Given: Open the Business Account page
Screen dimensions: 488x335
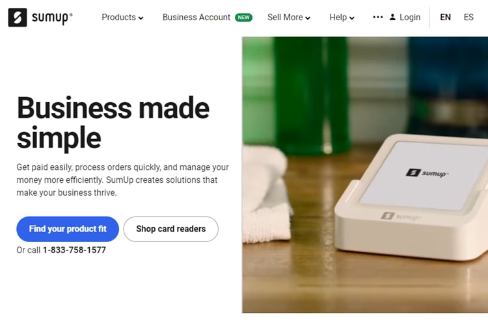Looking at the screenshot, I should [x=197, y=18].
